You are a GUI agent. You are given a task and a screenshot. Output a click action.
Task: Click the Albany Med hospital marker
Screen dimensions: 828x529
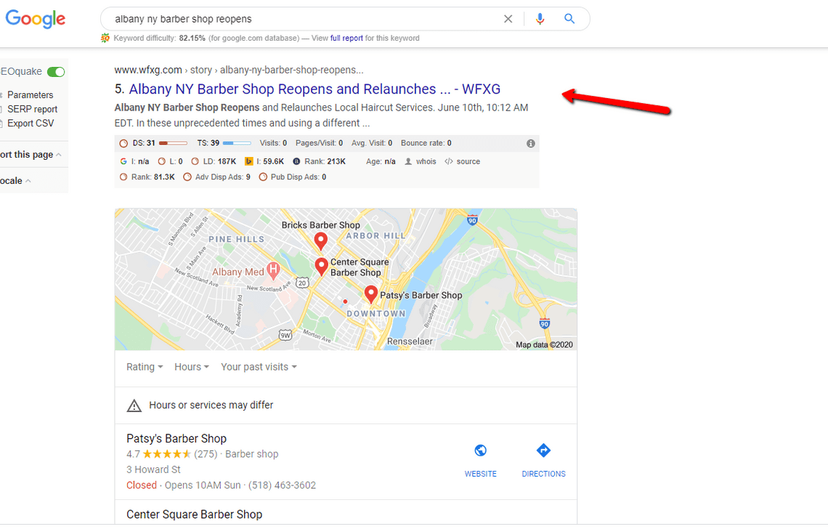(x=273, y=270)
